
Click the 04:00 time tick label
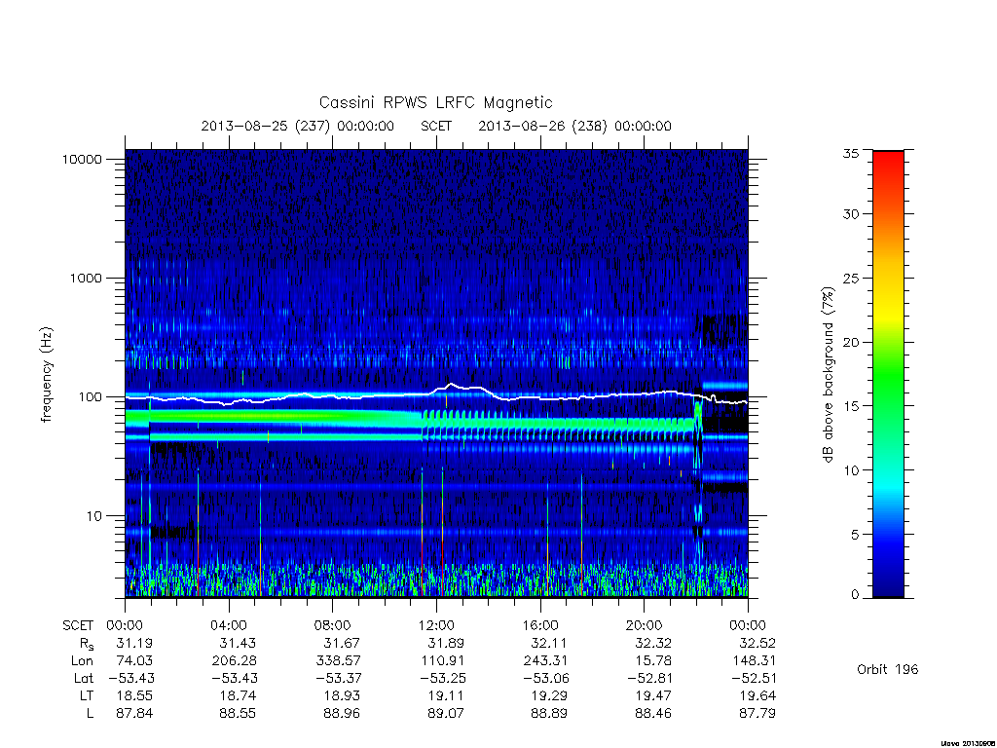point(228,625)
